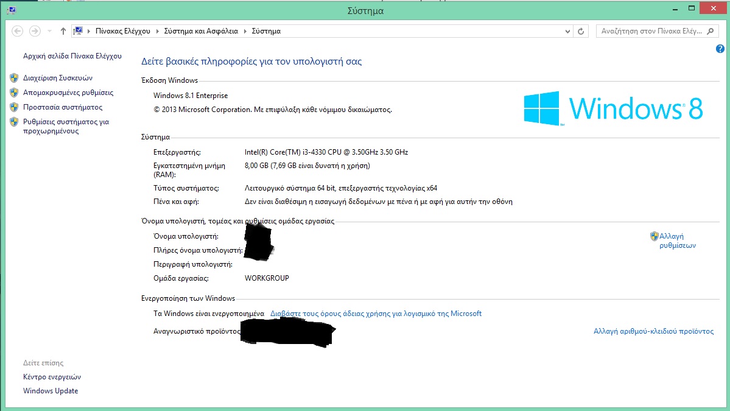Viewport: 730px width, 411px height.
Task: Go up one level with the up arrow
Action: (x=63, y=31)
